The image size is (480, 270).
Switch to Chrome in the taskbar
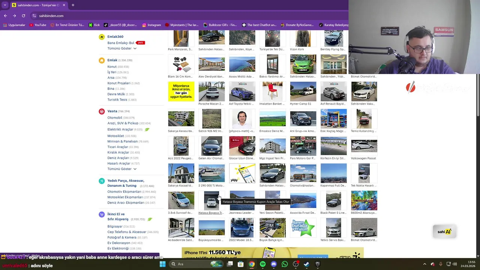(x=252, y=264)
